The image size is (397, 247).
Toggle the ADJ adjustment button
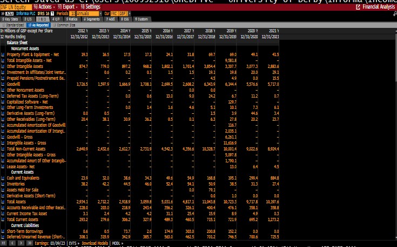pyautogui.click(x=9, y=13)
